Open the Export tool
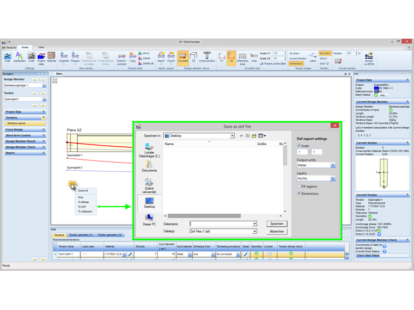Viewport: 414px width, 310px height. [171, 57]
